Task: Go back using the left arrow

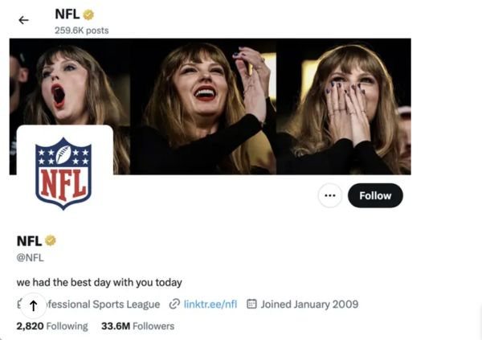Action: 23,20
